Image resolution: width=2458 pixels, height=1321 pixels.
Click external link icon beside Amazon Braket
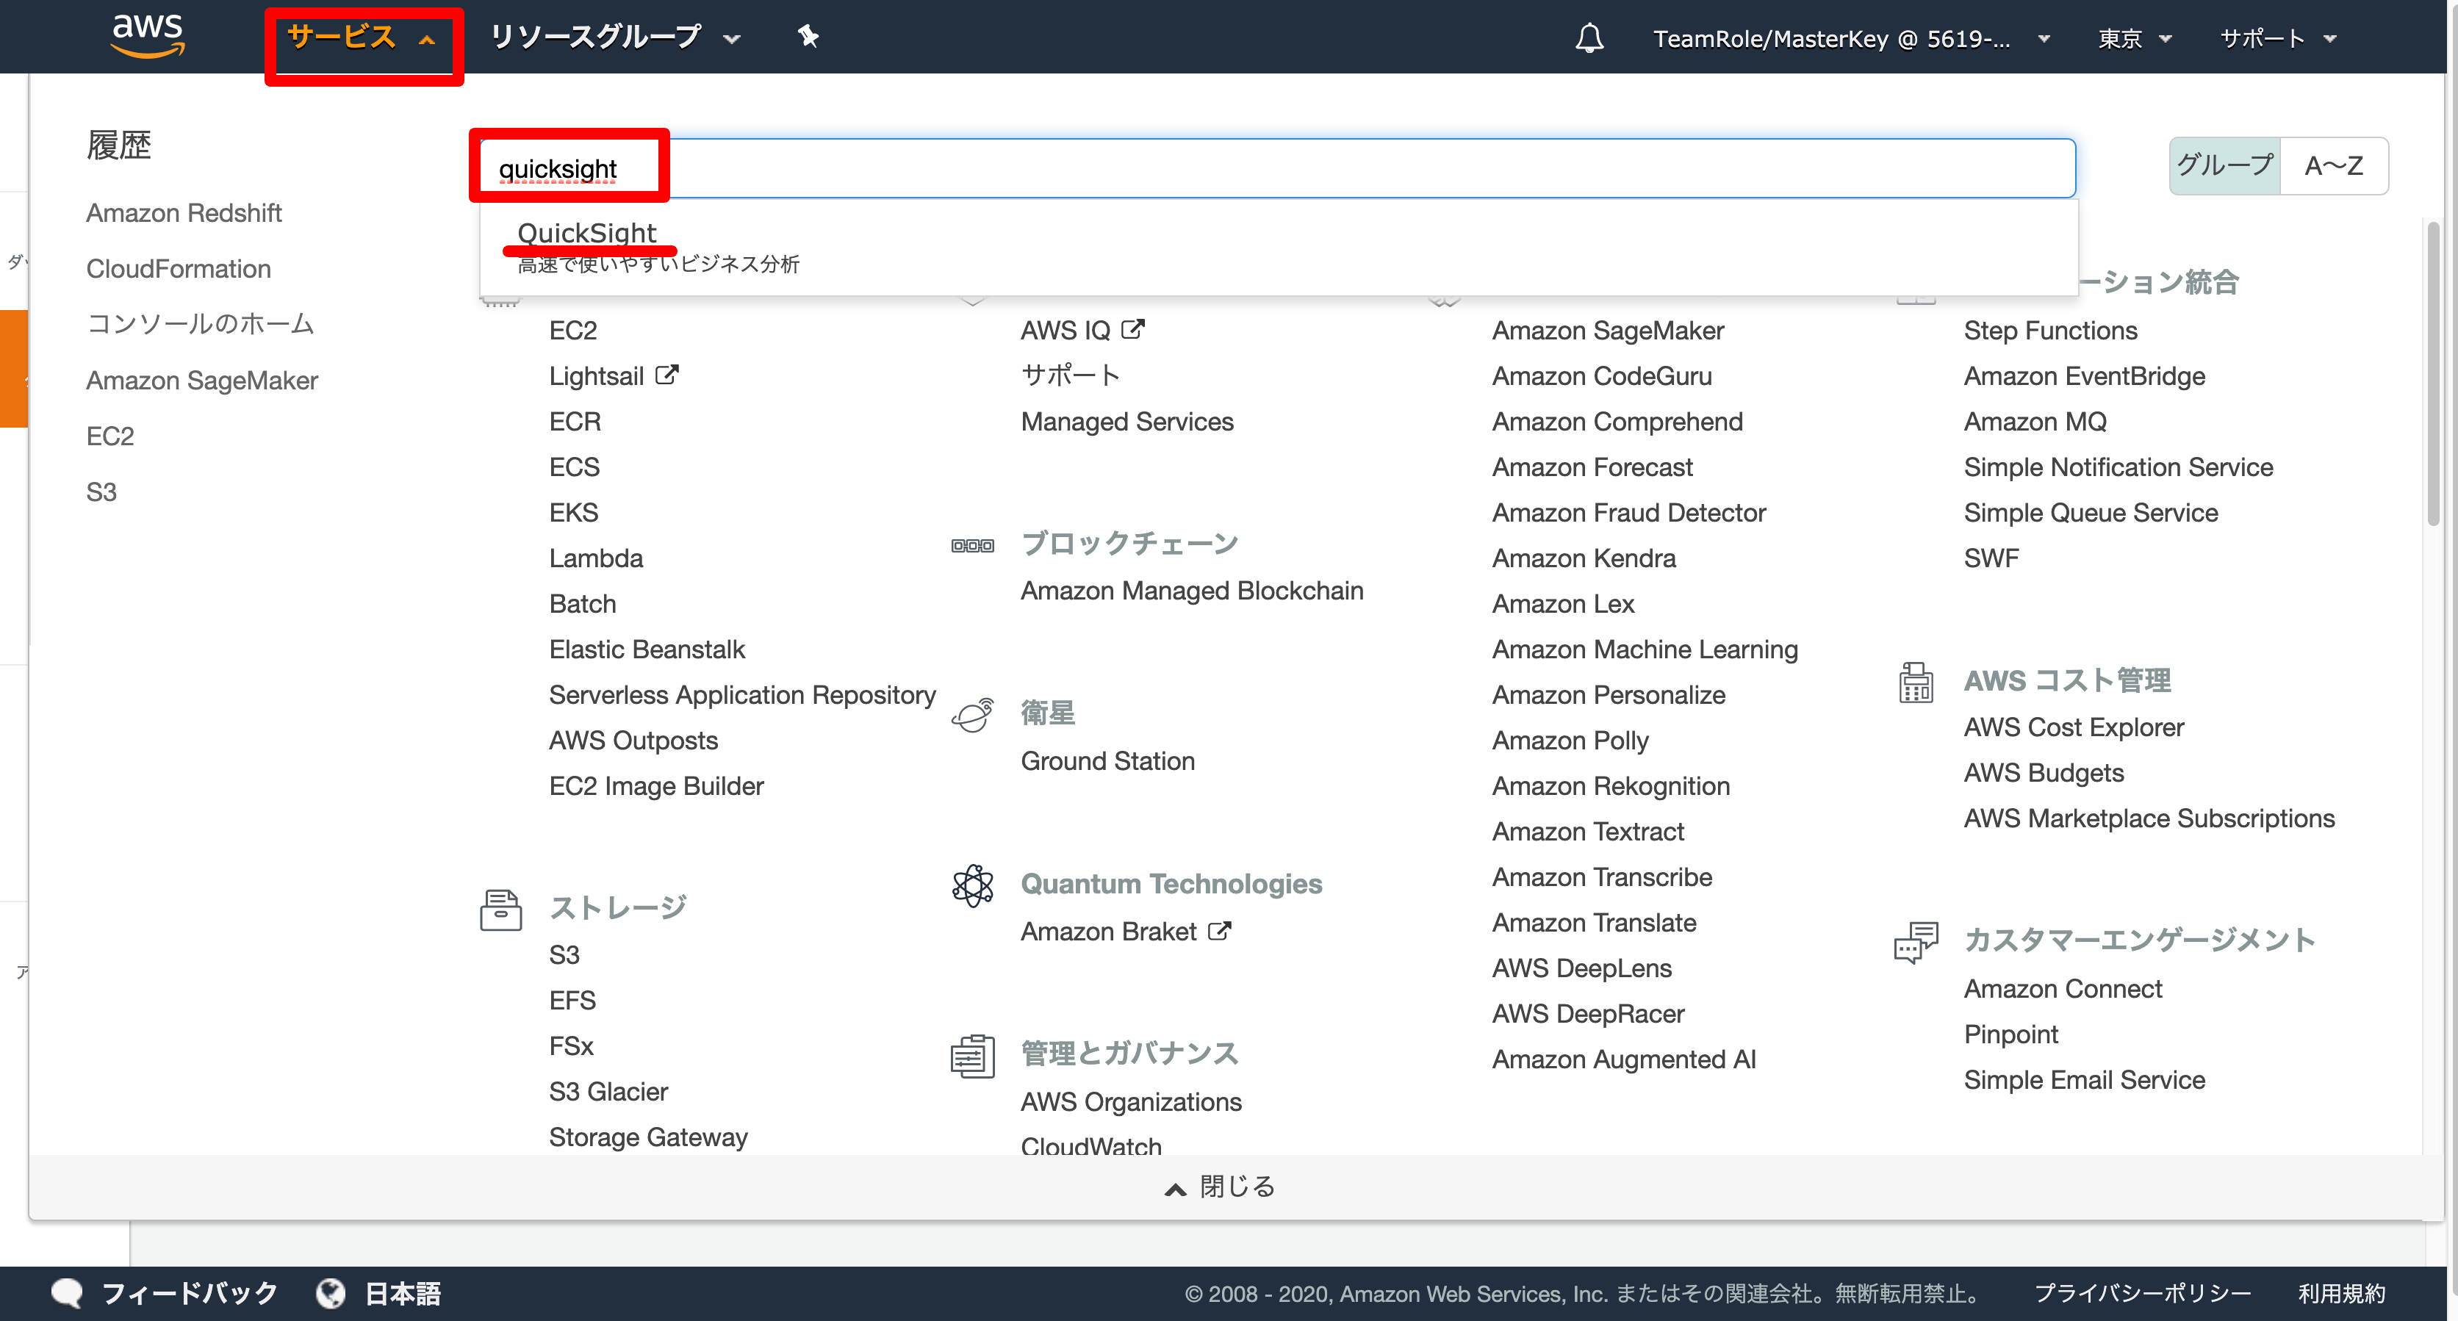pyautogui.click(x=1220, y=930)
